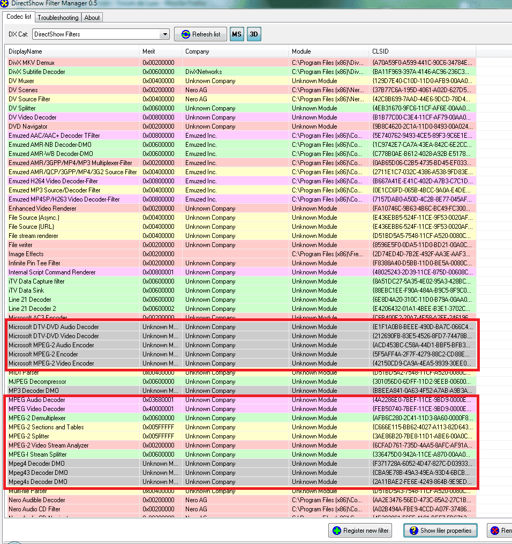The height and width of the screenshot is (544, 512).
Task: Select Emuzed AAC/AAC+ Decoder TFilter
Action: pyautogui.click(x=242, y=135)
